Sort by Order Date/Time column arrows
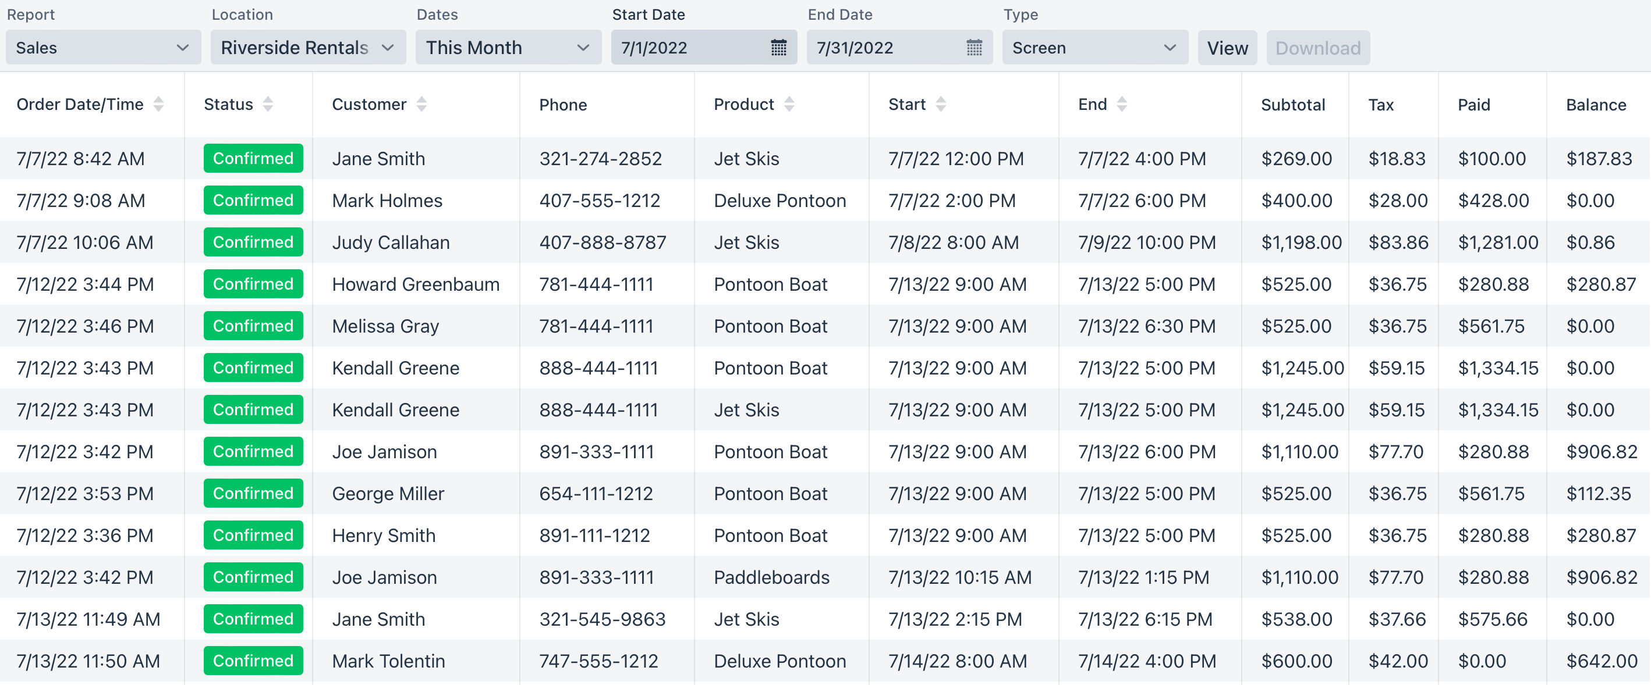Image resolution: width=1651 pixels, height=685 pixels. coord(158,104)
